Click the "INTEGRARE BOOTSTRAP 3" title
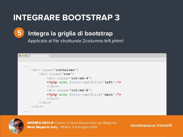 [x=67, y=17]
